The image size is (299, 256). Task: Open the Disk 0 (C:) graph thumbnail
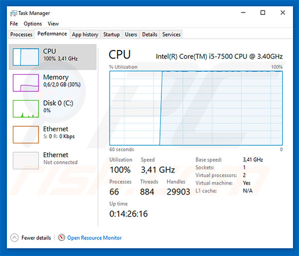25,108
